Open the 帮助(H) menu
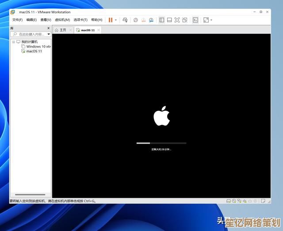 pyautogui.click(x=96, y=20)
